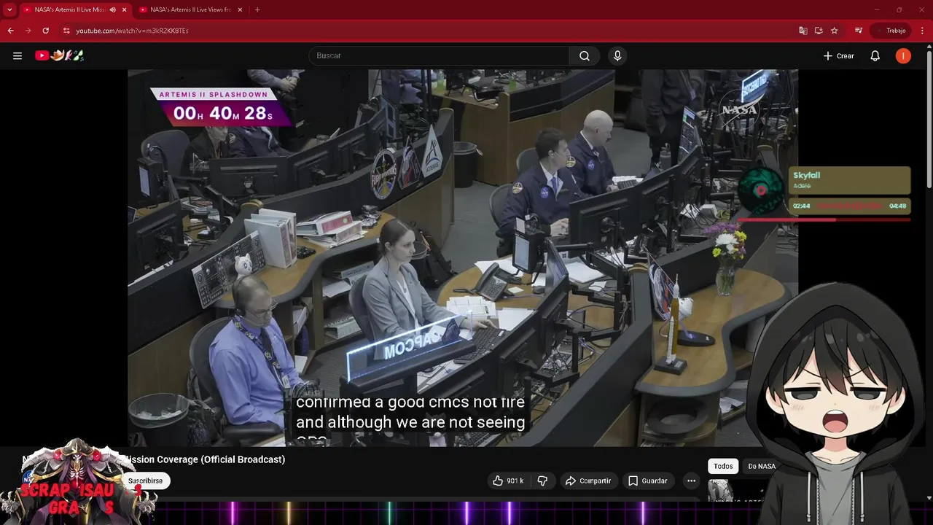Viewport: 933px width, 525px height.
Task: Open Chrome three-dot menu
Action: 923,31
